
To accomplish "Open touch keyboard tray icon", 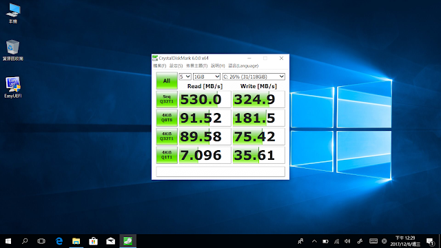I will 373,241.
